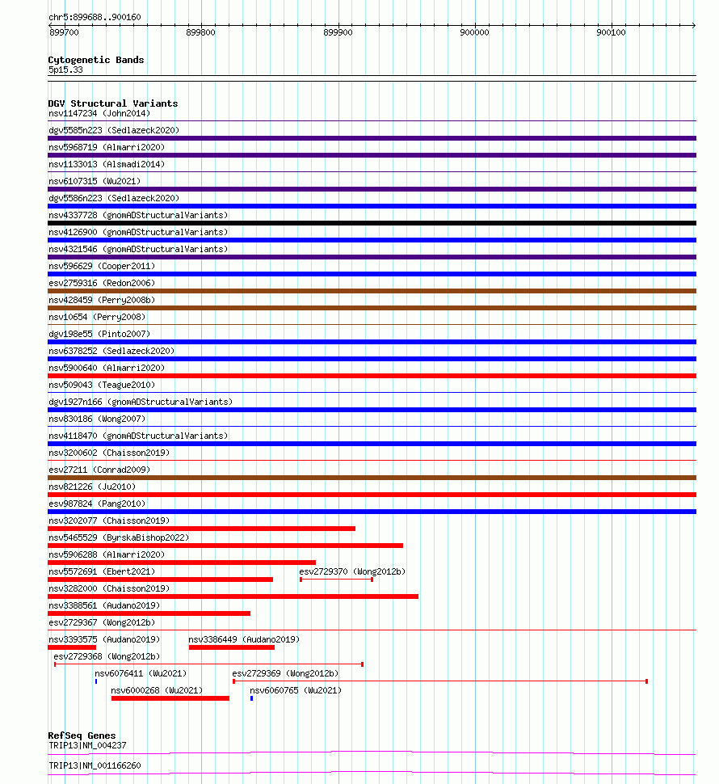Select TRIP13|NM_001166260 gene label

(x=95, y=766)
